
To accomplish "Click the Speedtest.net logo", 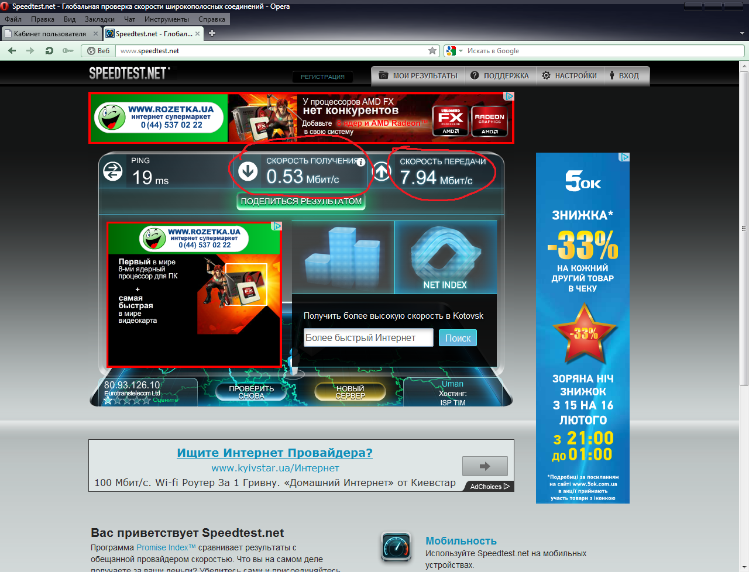I will pos(129,73).
